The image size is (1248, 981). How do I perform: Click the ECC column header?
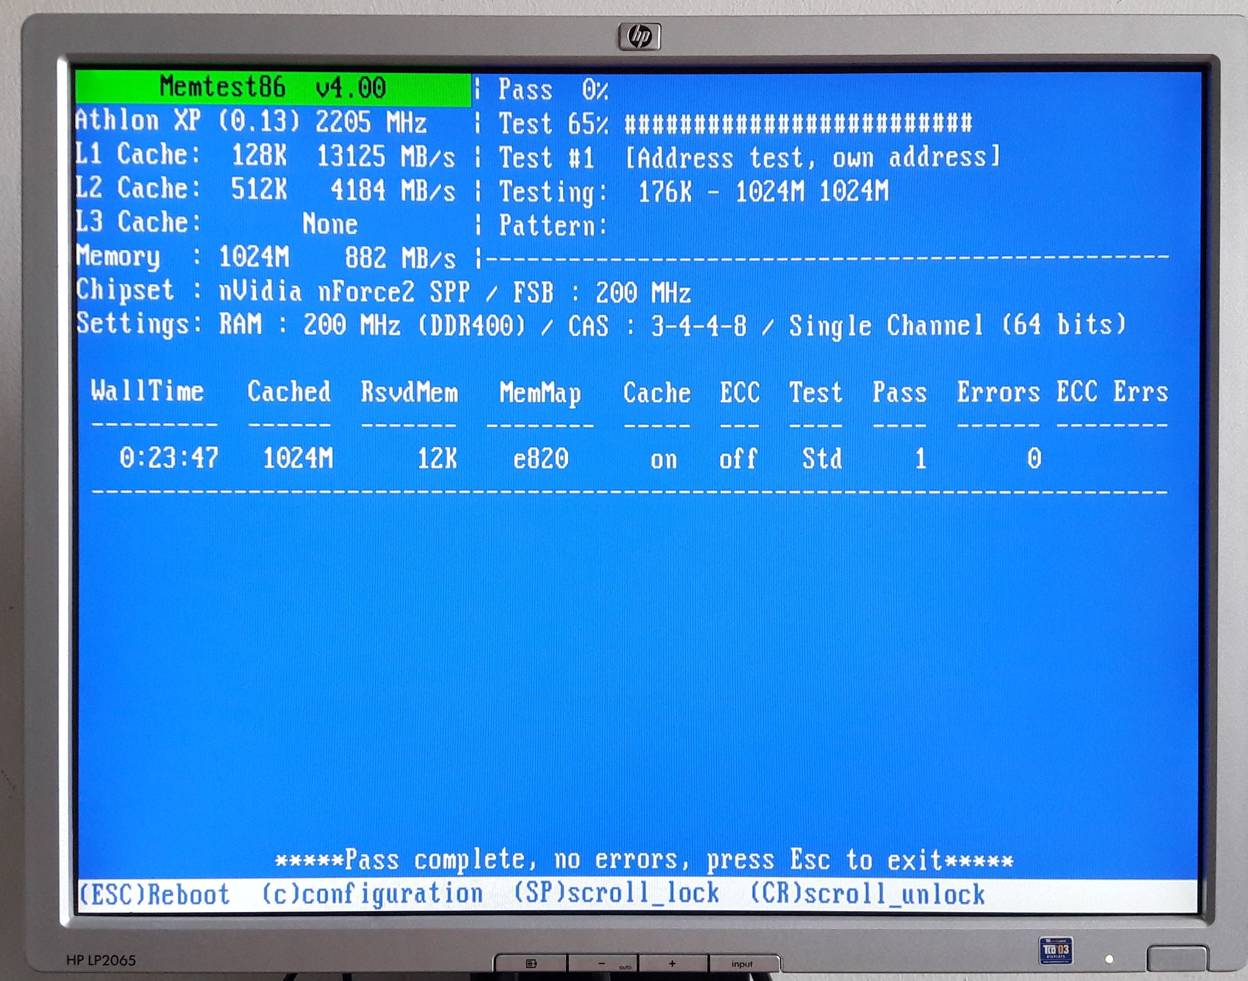740,392
